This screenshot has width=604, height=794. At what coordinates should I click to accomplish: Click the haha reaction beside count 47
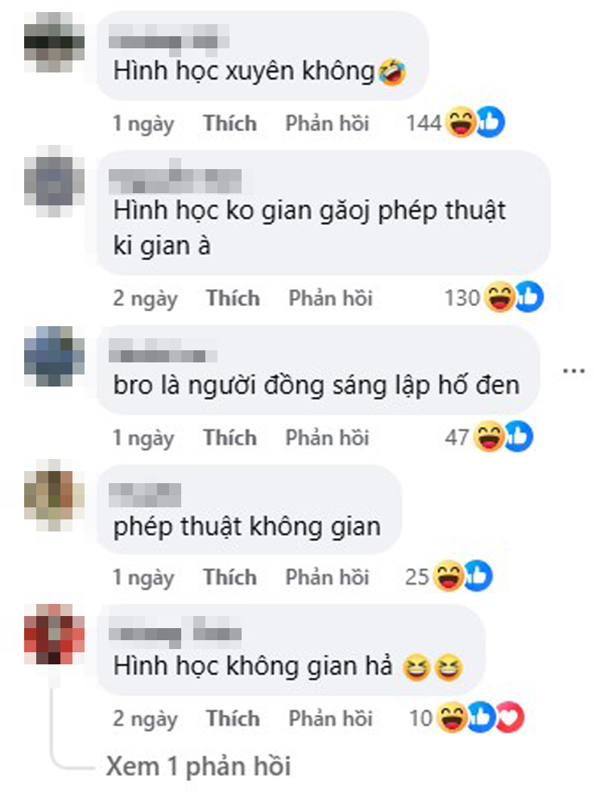point(489,436)
